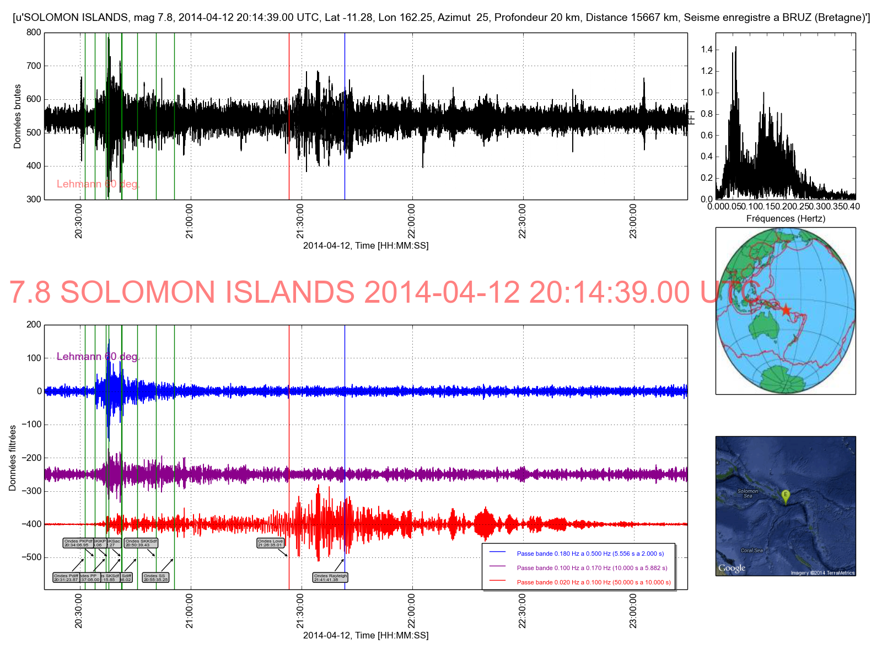This screenshot has width=882, height=655.
Task: Click the Coral Sea label on the map
Action: (x=752, y=550)
